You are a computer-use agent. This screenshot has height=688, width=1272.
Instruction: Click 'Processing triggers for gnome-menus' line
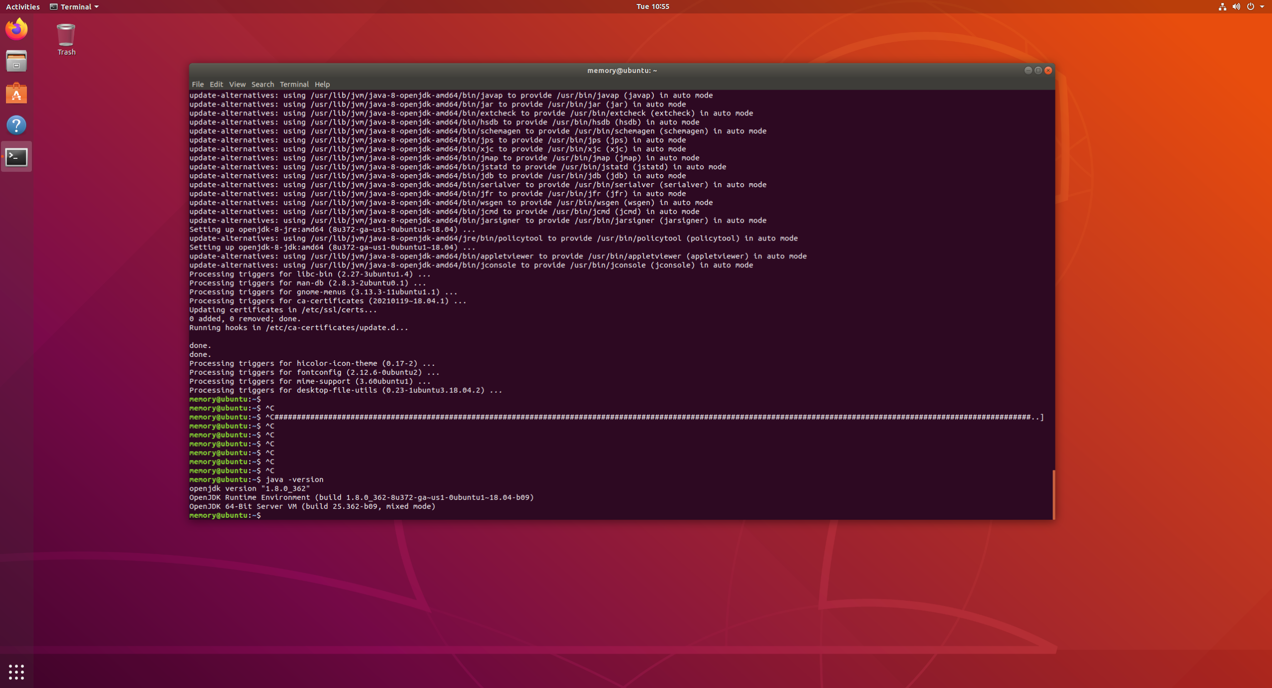(x=323, y=292)
